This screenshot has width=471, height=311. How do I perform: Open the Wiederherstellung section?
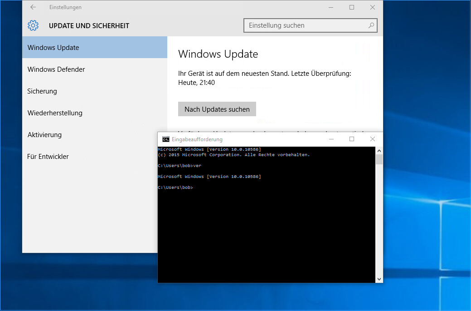95,113
